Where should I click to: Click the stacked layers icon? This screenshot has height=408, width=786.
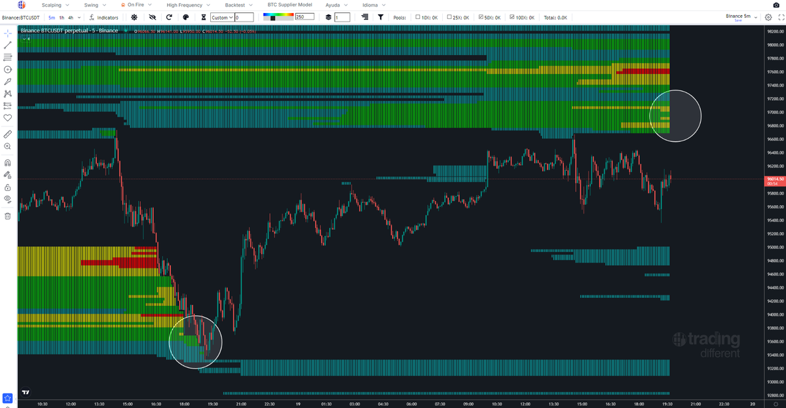coord(328,17)
